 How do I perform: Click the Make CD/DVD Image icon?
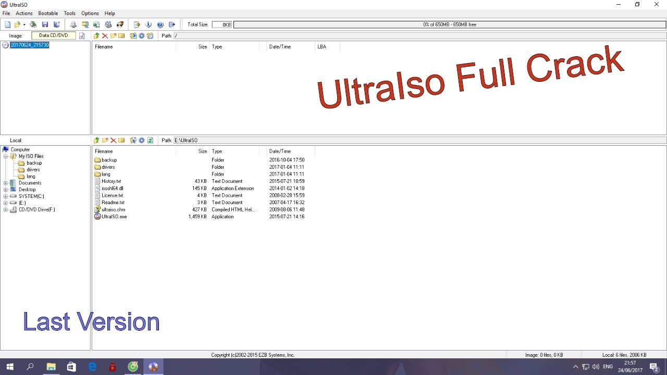[x=73, y=24]
